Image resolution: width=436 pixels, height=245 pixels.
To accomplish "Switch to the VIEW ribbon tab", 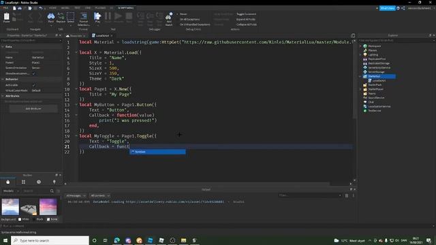I will click(88, 8).
